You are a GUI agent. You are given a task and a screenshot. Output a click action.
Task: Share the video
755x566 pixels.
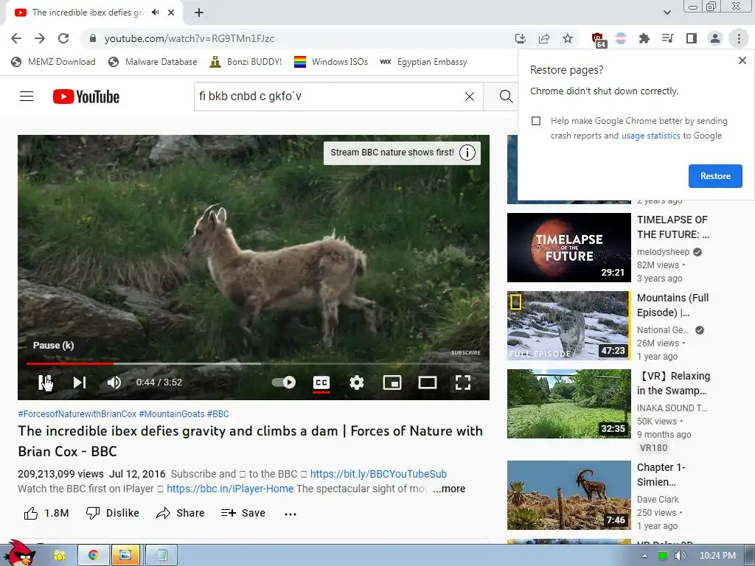coord(181,513)
